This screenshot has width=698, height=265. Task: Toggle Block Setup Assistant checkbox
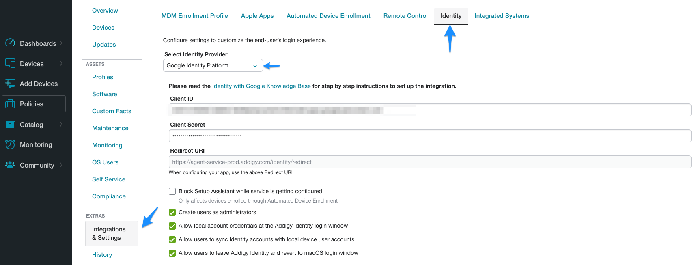(x=172, y=191)
